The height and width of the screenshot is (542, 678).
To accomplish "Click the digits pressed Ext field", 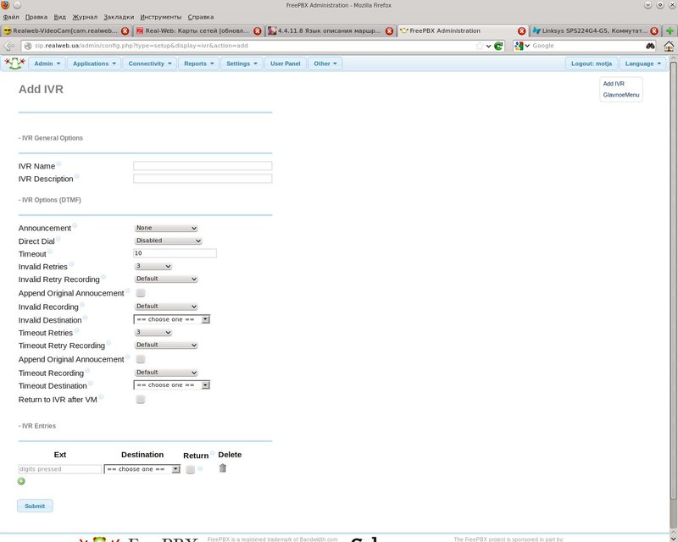I will [x=59, y=469].
